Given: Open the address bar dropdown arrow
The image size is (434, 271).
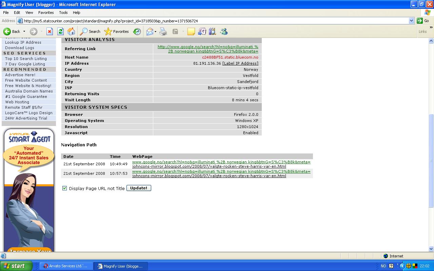Looking at the screenshot, I should click(x=411, y=21).
